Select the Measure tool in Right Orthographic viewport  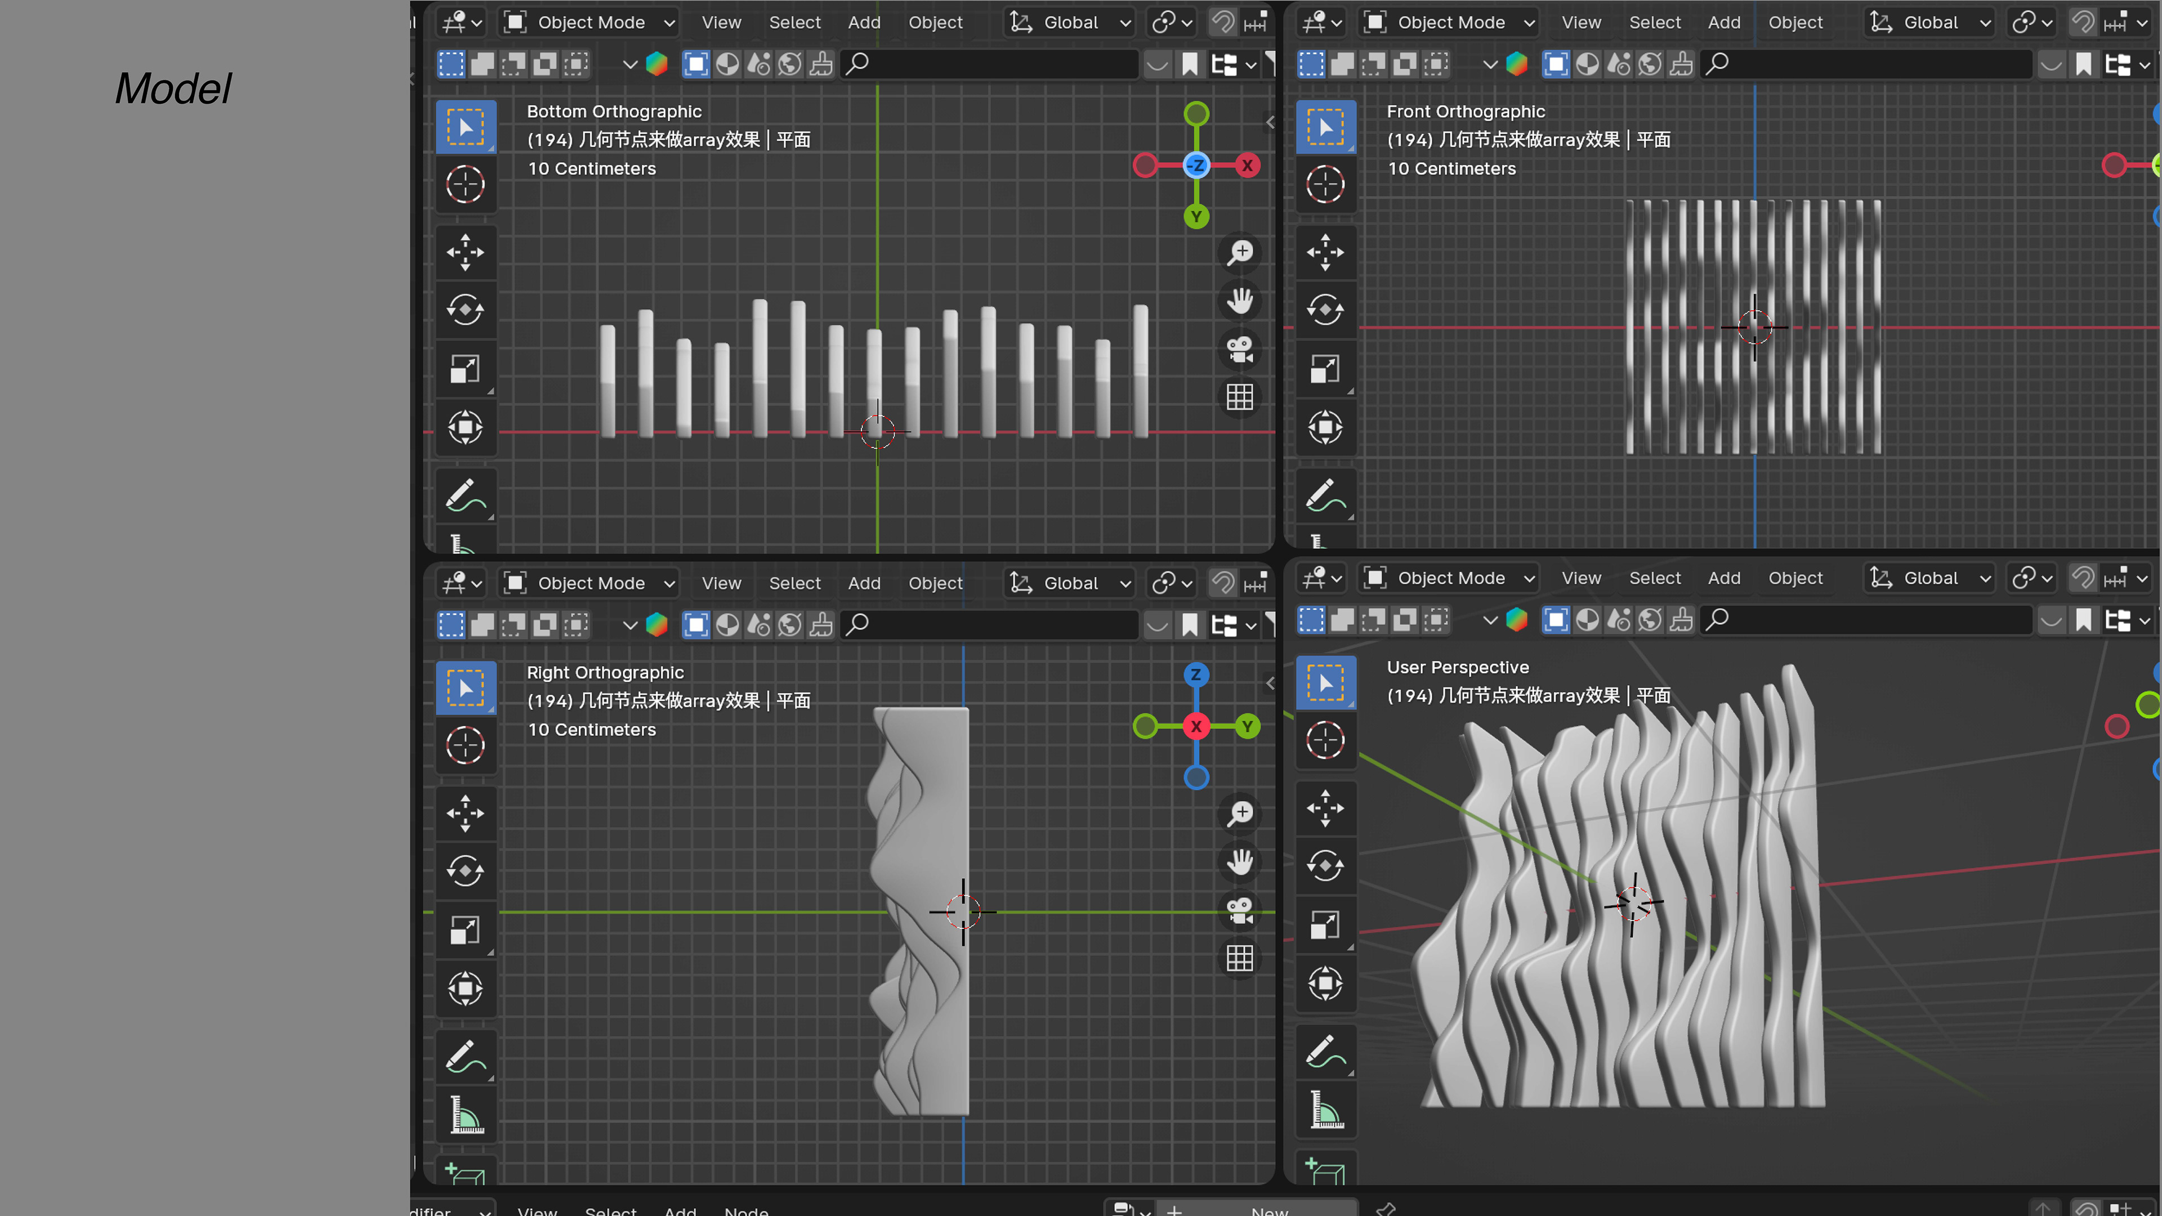point(465,1115)
